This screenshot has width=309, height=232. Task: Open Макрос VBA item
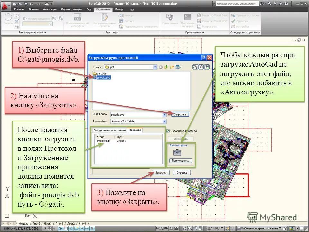[207, 27]
